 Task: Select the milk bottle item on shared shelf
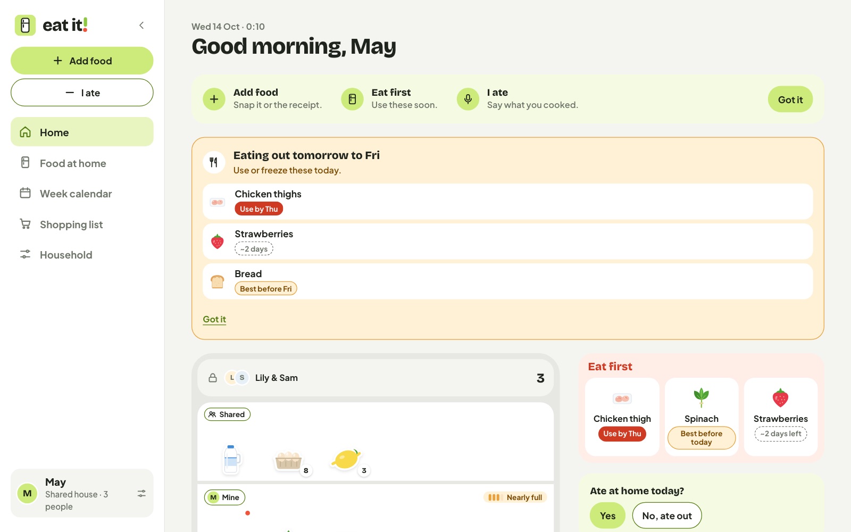[x=231, y=459]
